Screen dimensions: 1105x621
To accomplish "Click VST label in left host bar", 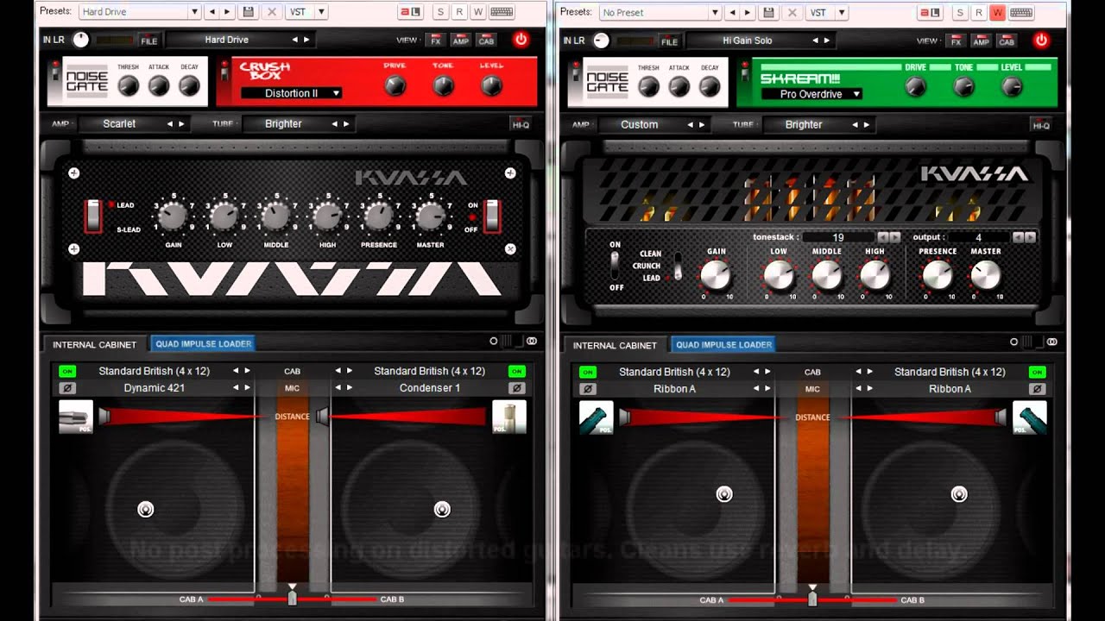I will point(298,12).
